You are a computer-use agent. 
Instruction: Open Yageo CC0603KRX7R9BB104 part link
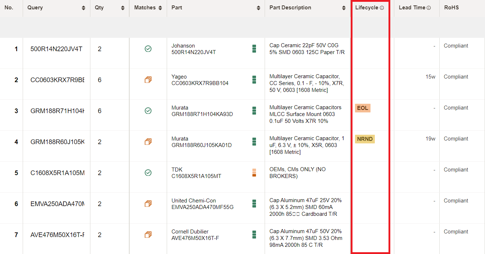click(200, 80)
